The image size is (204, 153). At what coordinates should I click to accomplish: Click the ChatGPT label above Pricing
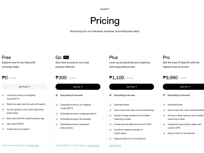pos(105,9)
